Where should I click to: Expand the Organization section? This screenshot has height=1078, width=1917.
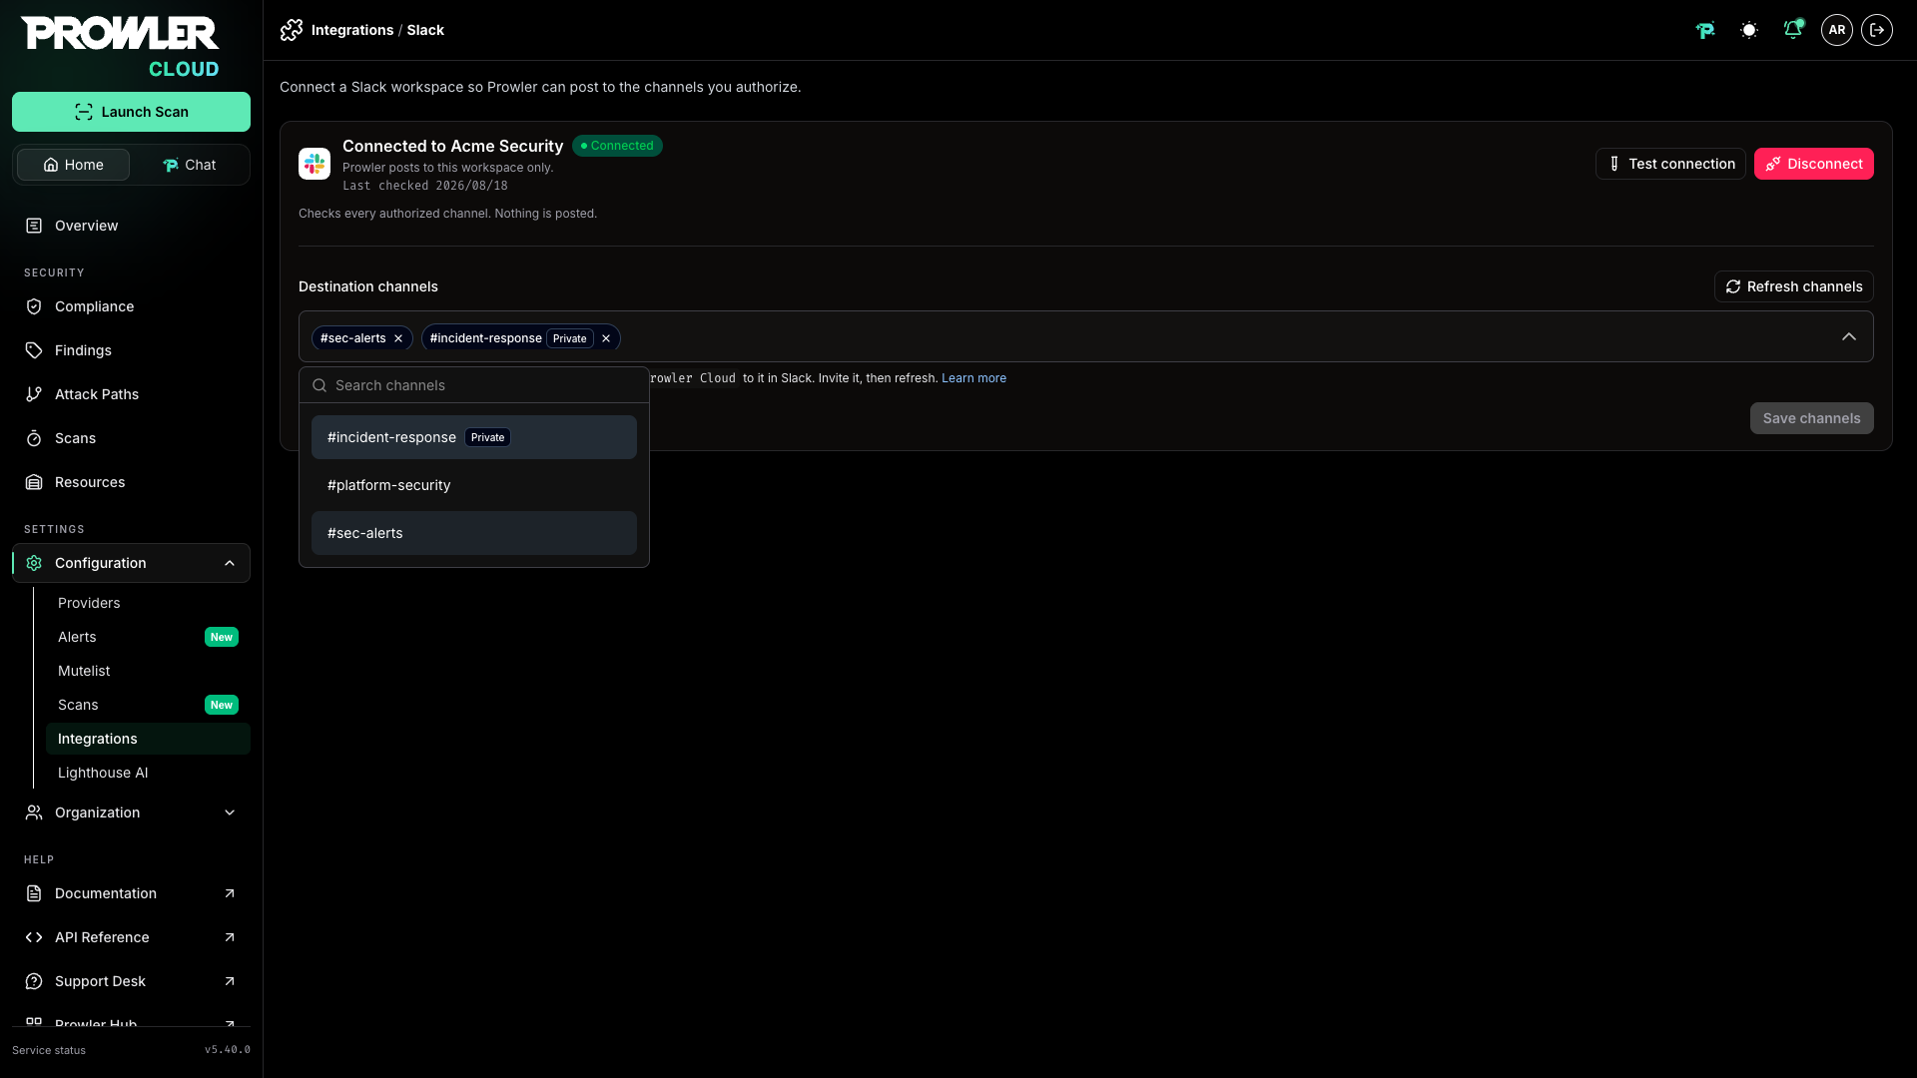[x=131, y=812]
